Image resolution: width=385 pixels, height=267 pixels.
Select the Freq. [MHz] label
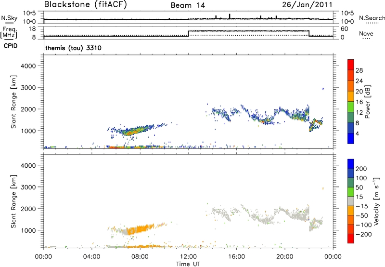(9, 32)
